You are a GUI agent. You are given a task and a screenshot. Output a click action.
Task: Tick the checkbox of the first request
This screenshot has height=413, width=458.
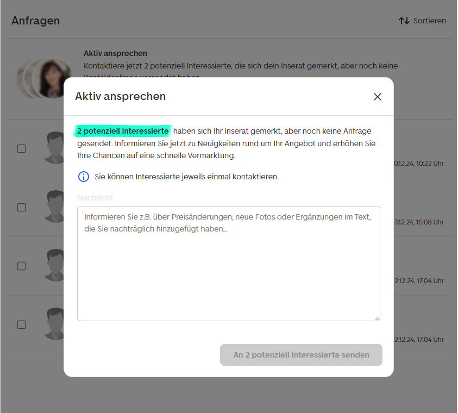[x=21, y=148]
